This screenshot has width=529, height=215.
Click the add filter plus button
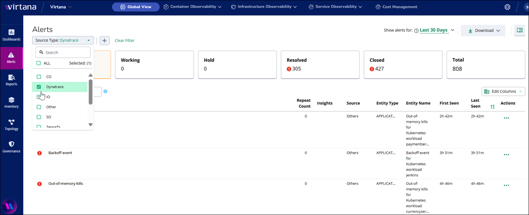105,41
